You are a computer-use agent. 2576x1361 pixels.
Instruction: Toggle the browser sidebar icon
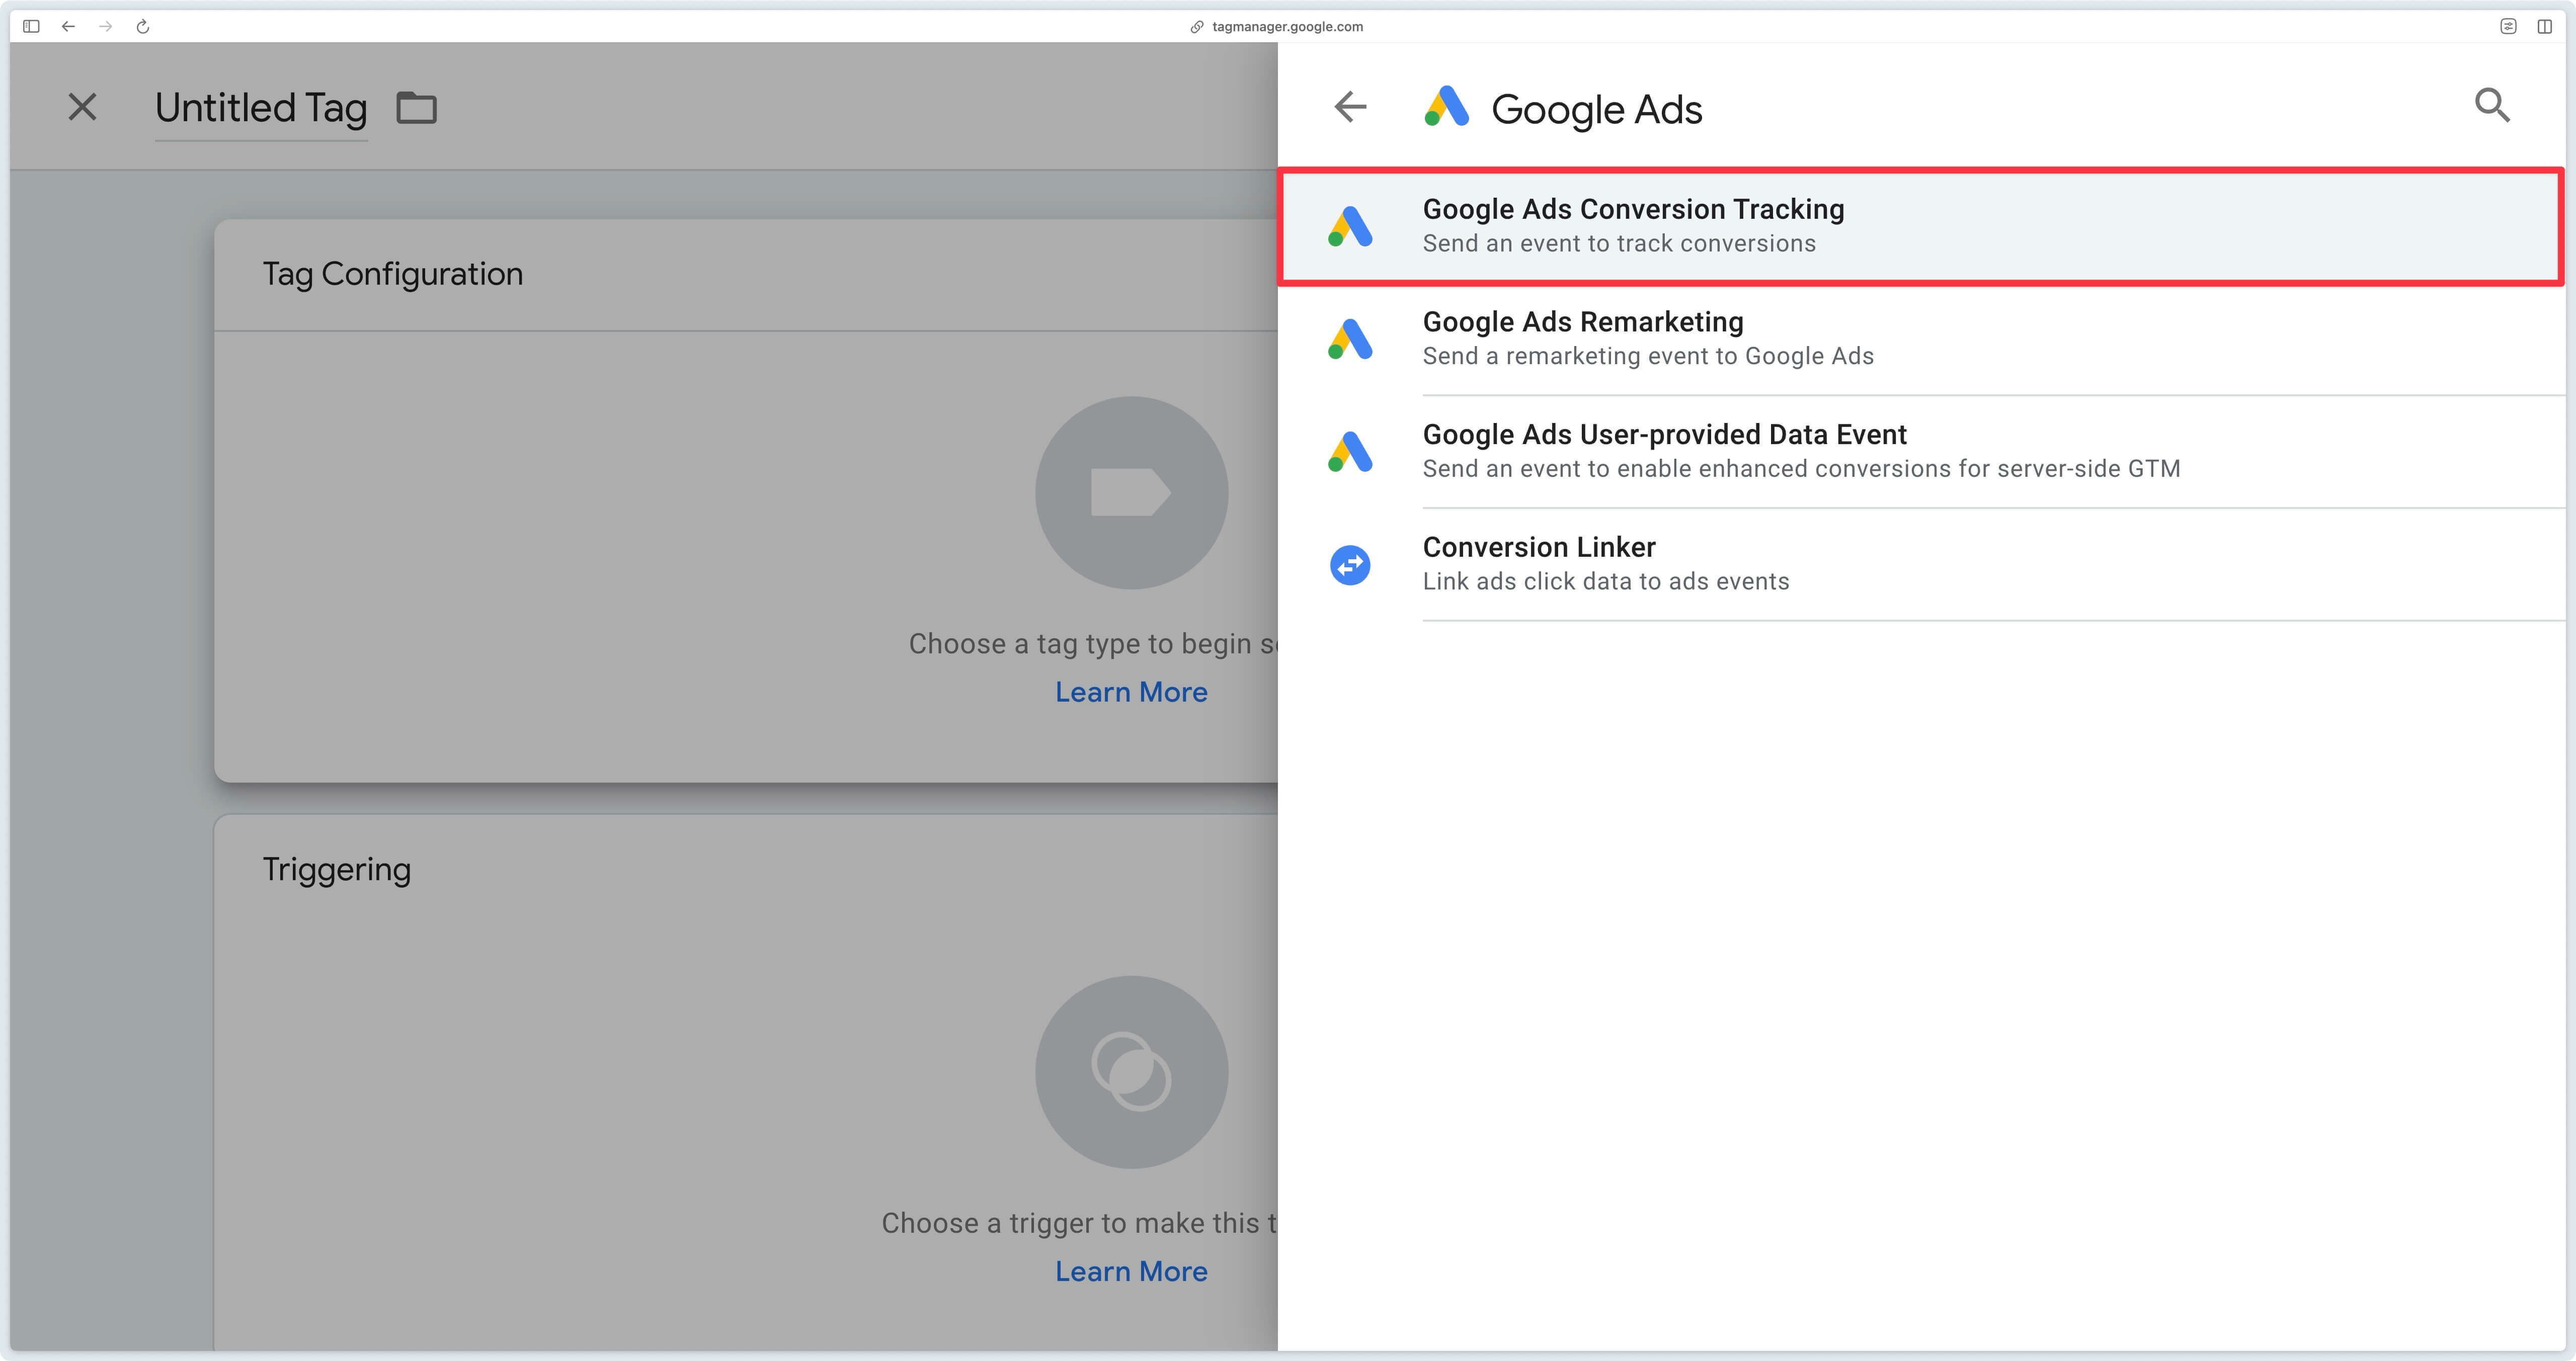(31, 27)
